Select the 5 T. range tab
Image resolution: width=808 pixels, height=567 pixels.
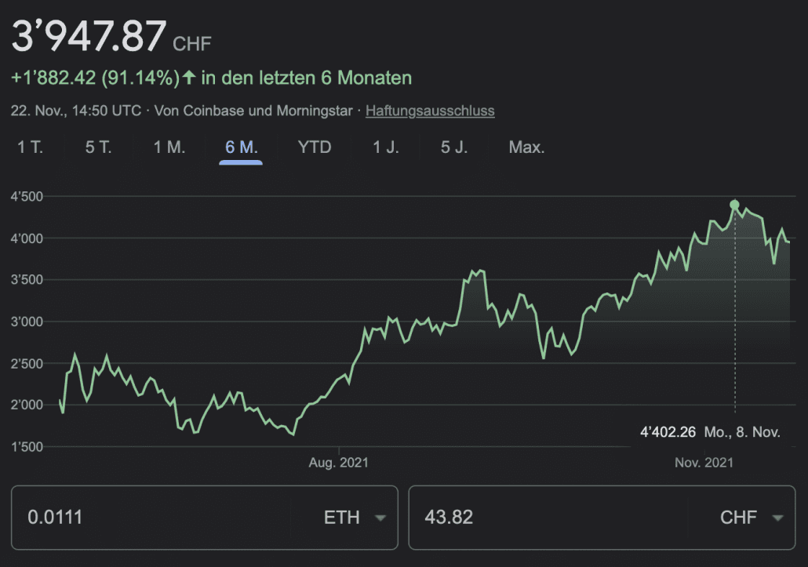click(x=99, y=147)
